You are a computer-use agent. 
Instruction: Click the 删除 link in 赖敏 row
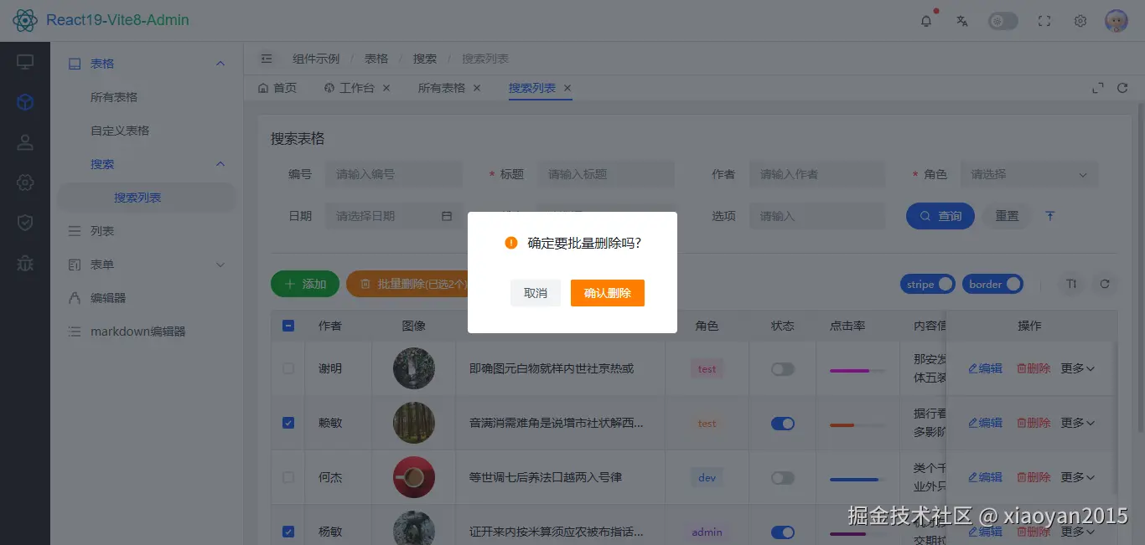tap(1034, 423)
